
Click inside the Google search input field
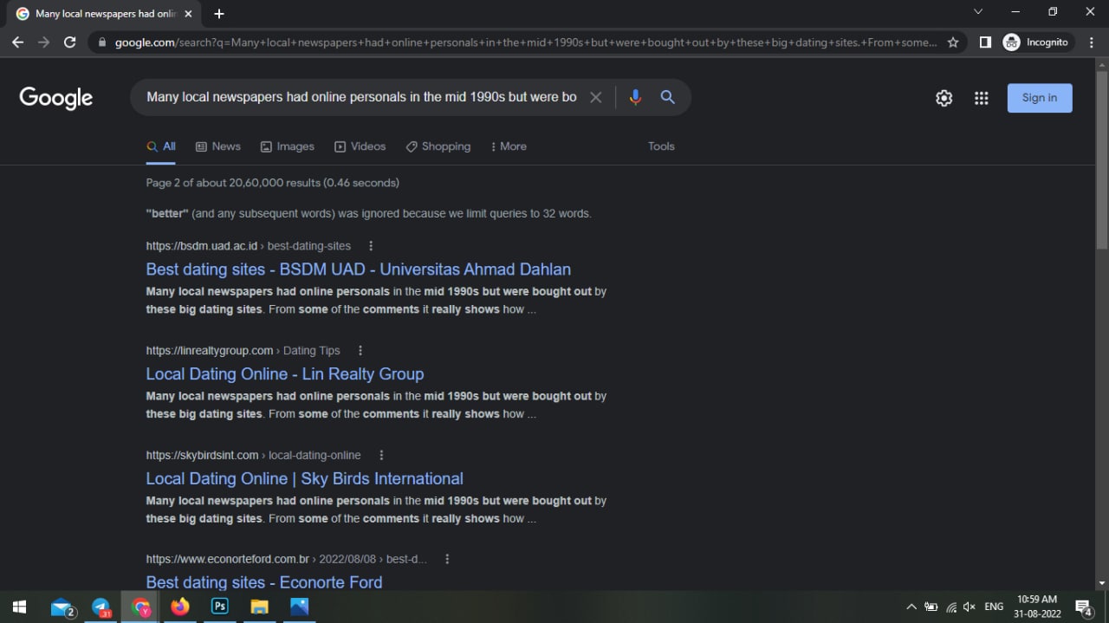360,97
